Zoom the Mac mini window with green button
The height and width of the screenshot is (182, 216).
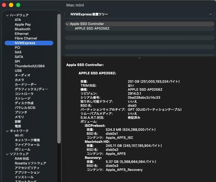click(x=18, y=5)
